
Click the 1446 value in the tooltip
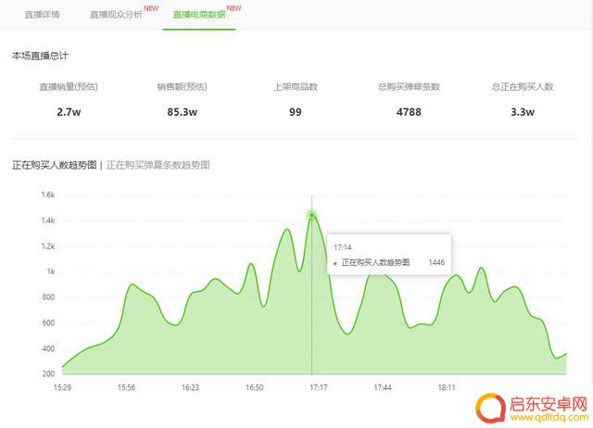[436, 262]
